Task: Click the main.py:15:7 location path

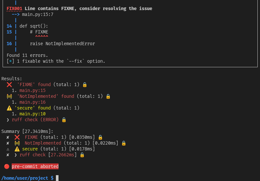Action: point(38,14)
